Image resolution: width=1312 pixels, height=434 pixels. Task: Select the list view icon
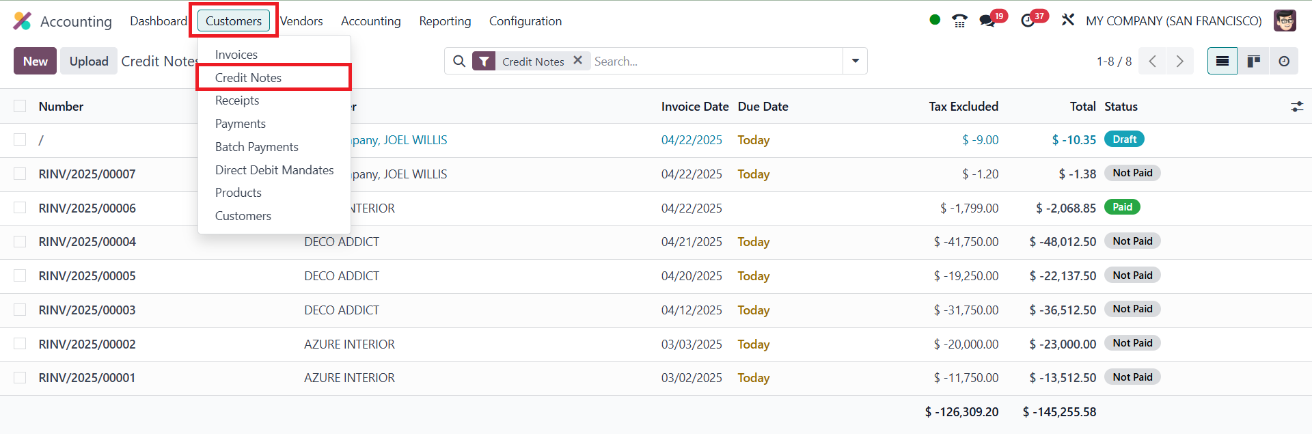[x=1222, y=62]
